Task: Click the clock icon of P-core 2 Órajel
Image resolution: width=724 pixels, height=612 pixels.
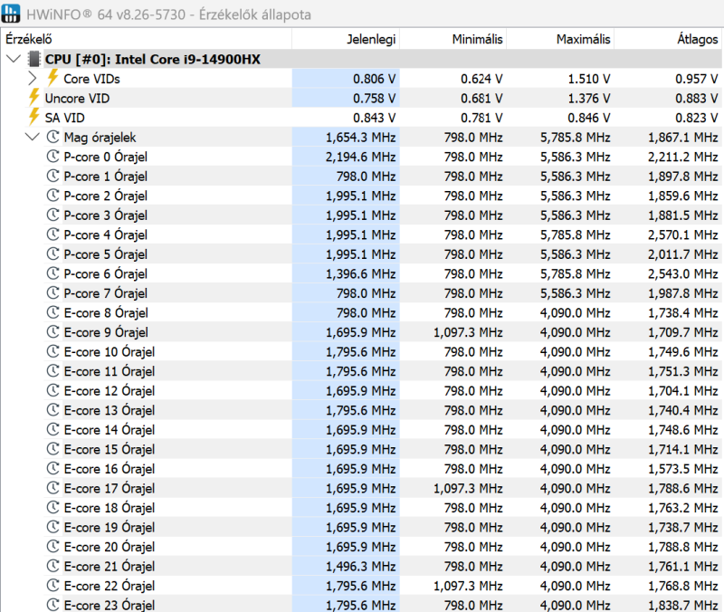Action: tap(53, 196)
